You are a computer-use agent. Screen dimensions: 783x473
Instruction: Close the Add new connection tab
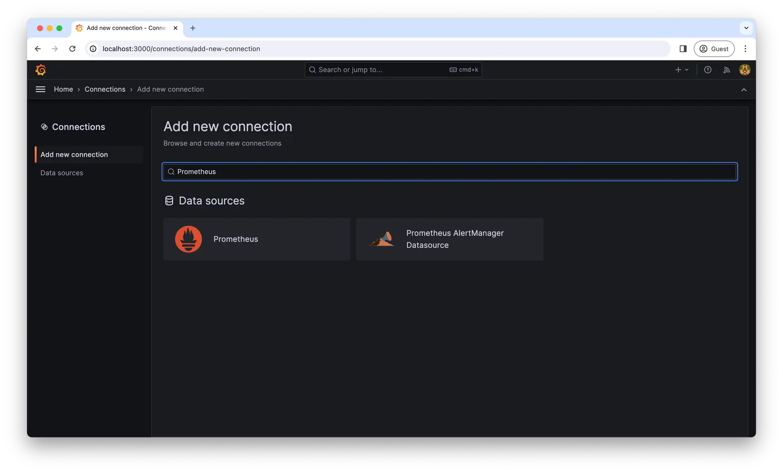175,28
